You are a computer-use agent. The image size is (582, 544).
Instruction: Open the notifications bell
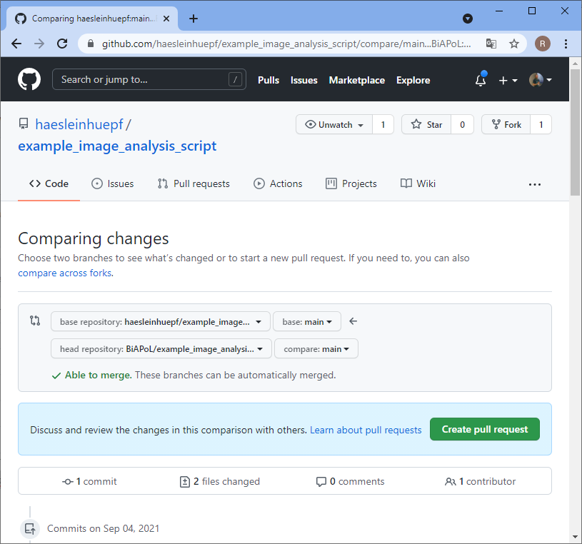pos(481,81)
